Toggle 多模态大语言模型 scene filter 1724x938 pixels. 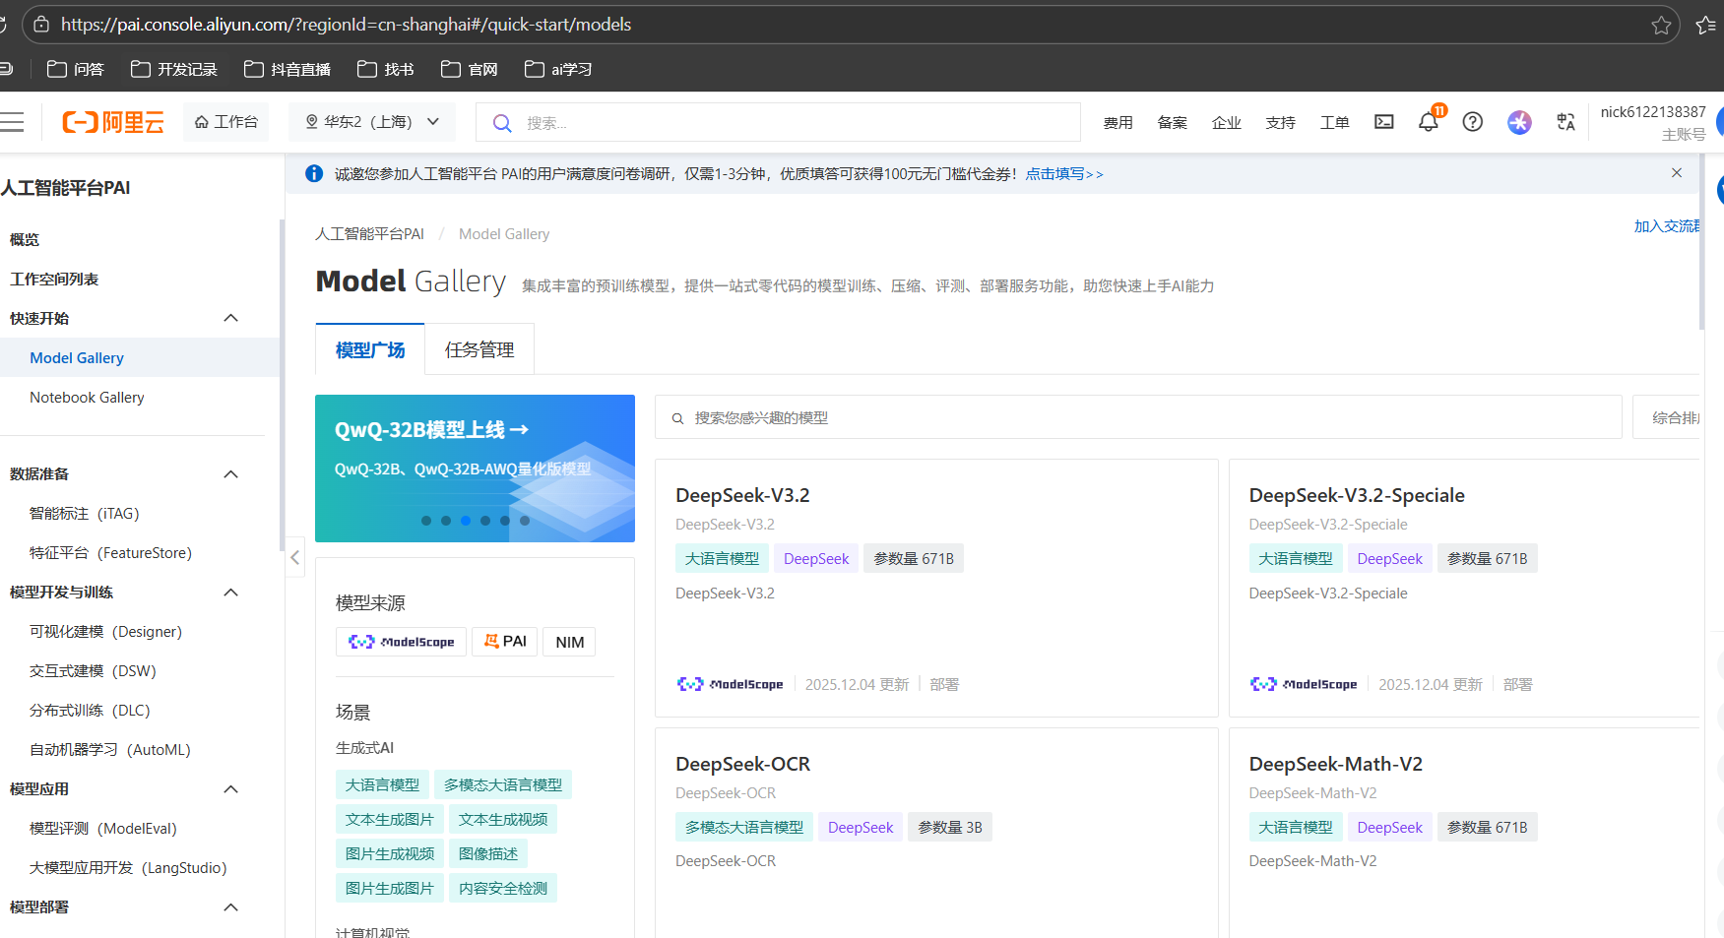click(503, 784)
